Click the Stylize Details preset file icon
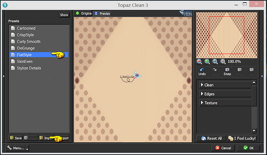Image resolution: width=267 pixels, height=155 pixels. tap(13, 68)
